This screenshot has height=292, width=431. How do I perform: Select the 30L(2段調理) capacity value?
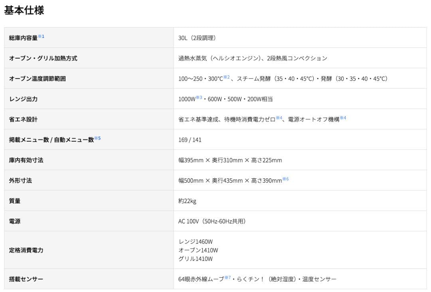point(197,38)
